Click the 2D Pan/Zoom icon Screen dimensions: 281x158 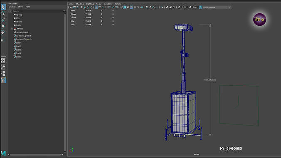88,7
